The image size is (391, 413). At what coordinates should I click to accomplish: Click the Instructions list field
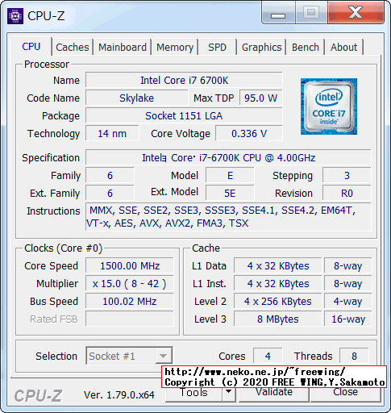[228, 217]
